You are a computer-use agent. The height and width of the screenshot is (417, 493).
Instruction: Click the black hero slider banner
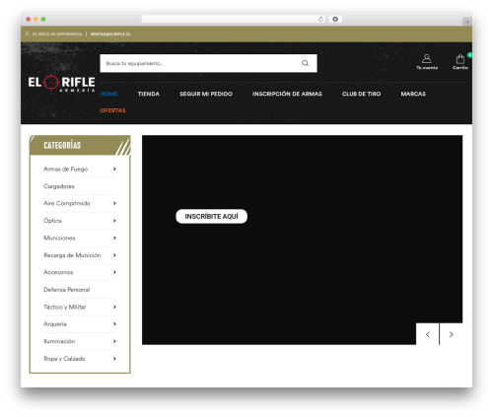pos(302,240)
